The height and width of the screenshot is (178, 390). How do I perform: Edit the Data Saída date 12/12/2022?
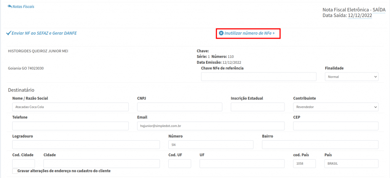(360, 15)
